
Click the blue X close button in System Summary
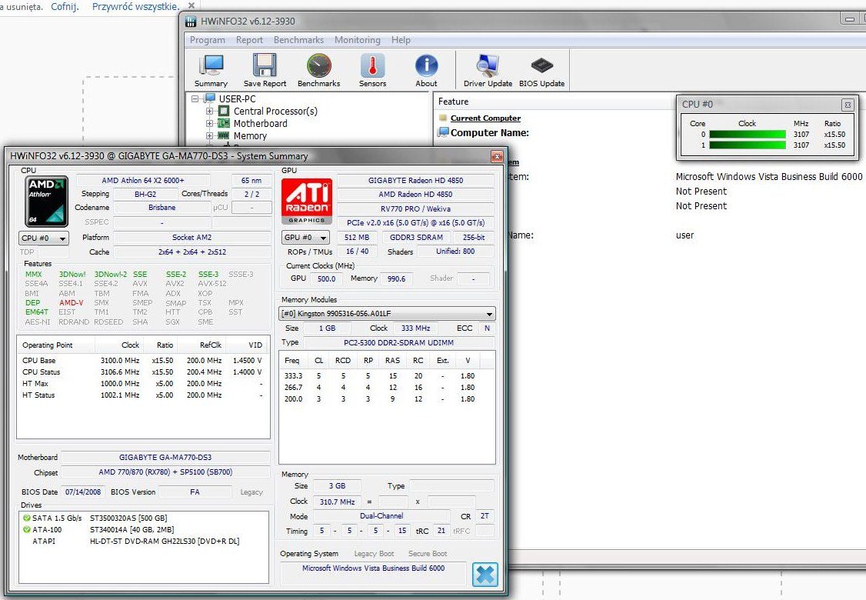click(485, 575)
